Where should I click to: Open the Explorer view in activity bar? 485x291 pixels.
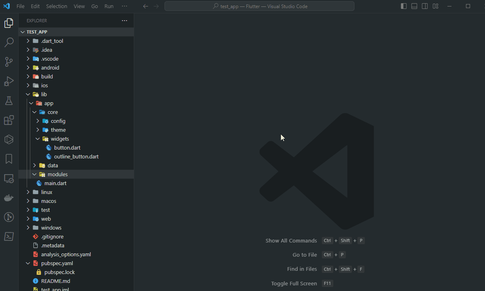coord(9,23)
